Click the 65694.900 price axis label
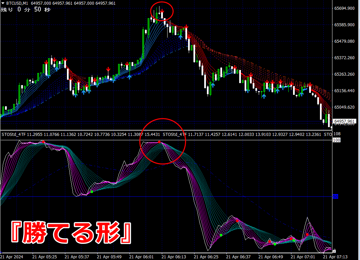 [345, 8]
